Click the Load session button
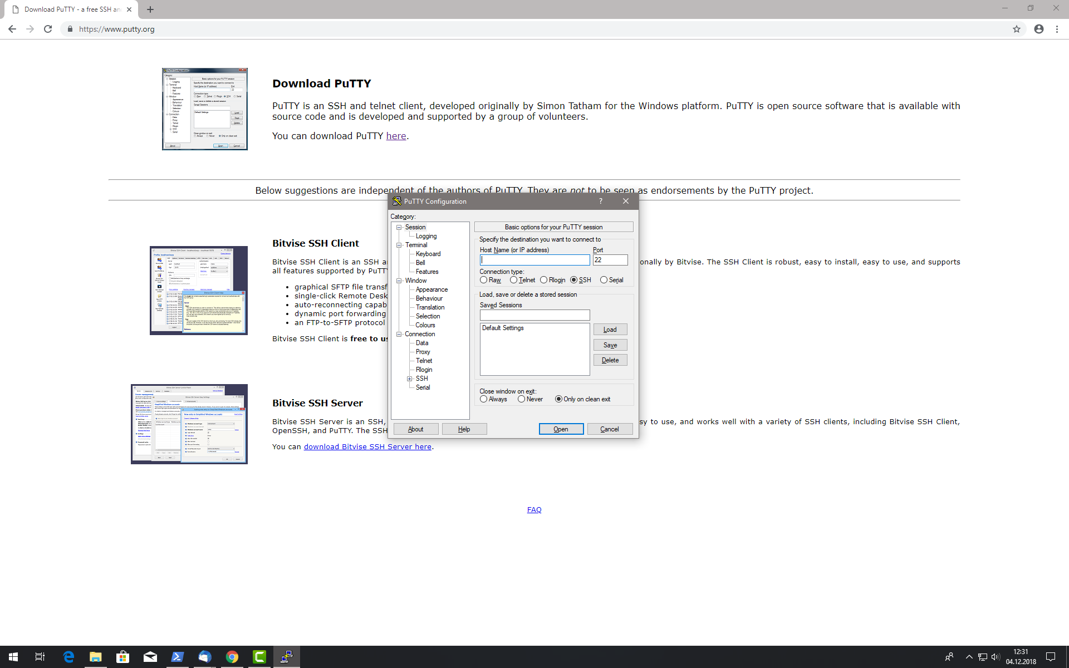 click(x=610, y=330)
